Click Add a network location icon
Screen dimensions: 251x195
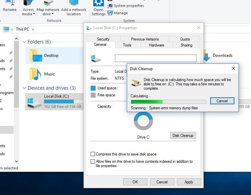pyautogui.click(x=74, y=3)
